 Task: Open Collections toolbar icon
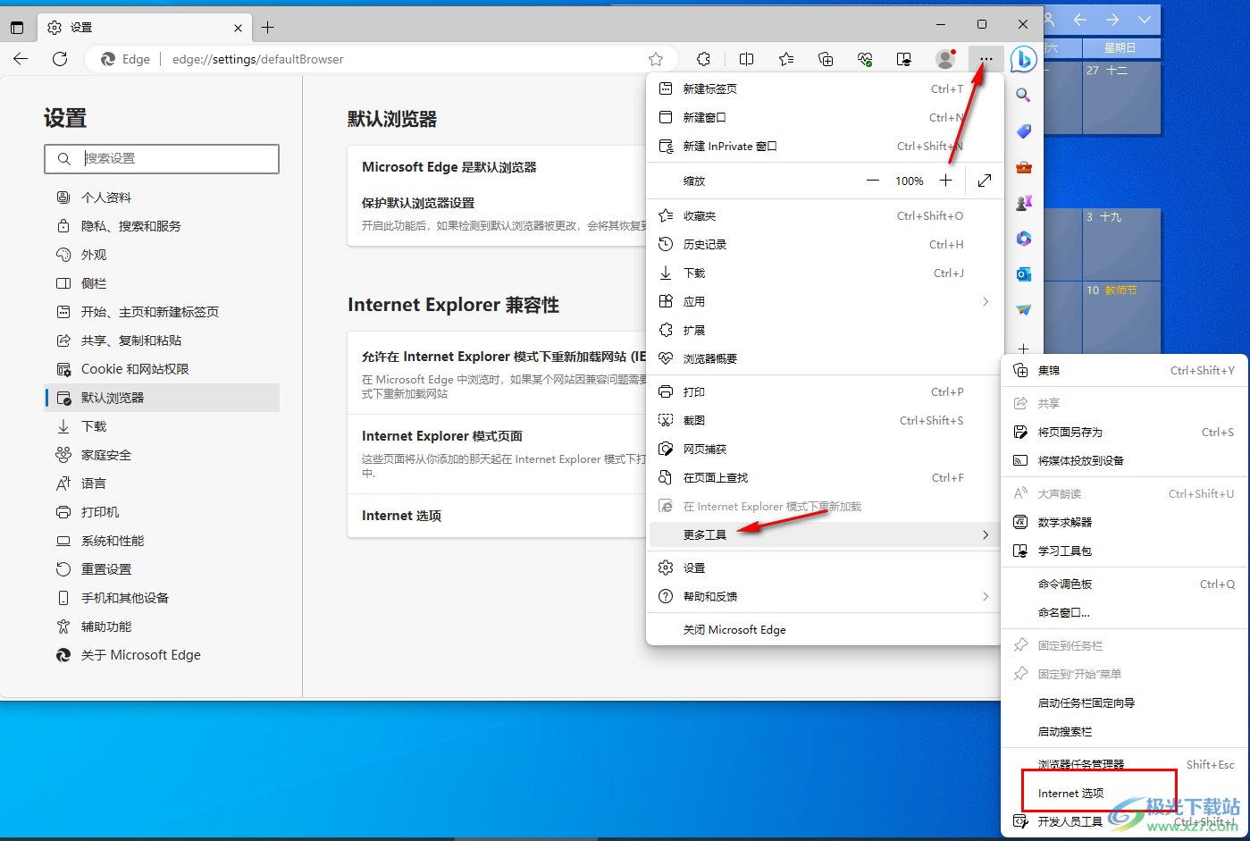(826, 59)
